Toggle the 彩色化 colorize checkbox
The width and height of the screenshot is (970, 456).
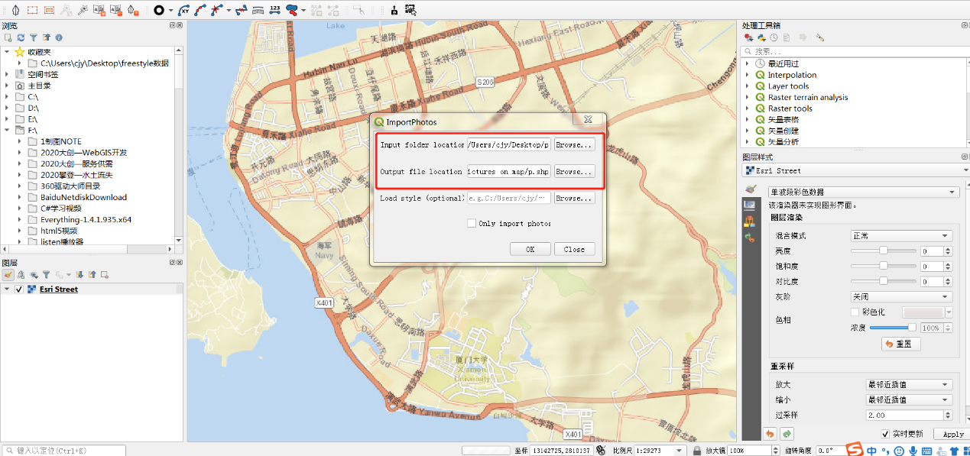pyautogui.click(x=855, y=312)
